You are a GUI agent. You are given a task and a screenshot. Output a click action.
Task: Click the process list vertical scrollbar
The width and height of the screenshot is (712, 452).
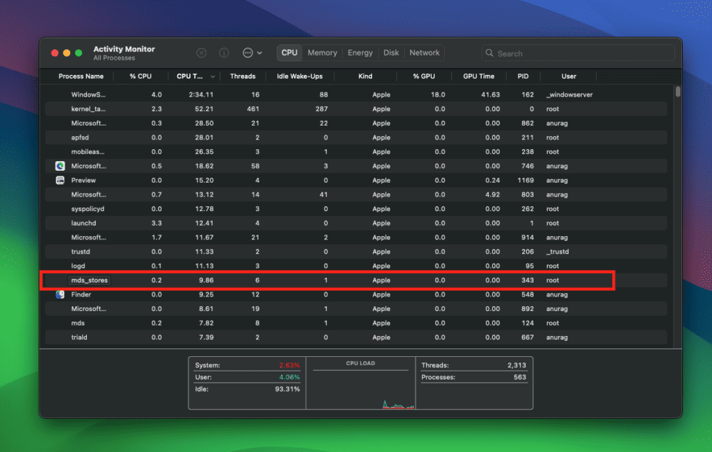tap(678, 92)
